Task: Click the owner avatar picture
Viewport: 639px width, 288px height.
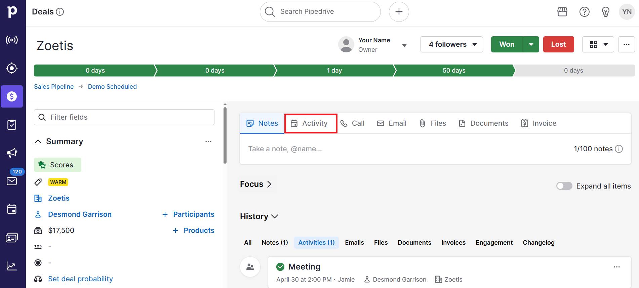Action: coord(346,45)
